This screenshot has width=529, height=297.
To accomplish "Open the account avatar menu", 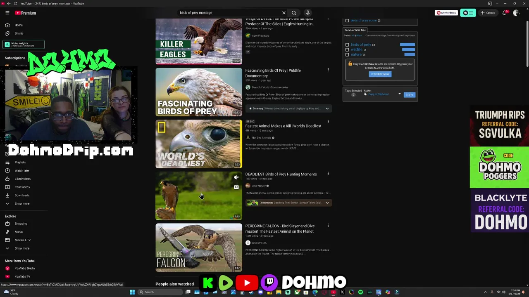I will (x=516, y=13).
